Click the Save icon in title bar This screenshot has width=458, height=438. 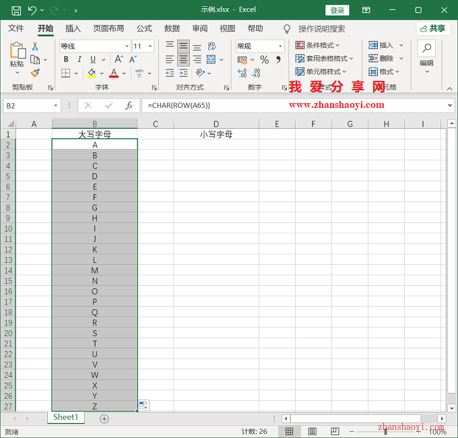coord(16,11)
